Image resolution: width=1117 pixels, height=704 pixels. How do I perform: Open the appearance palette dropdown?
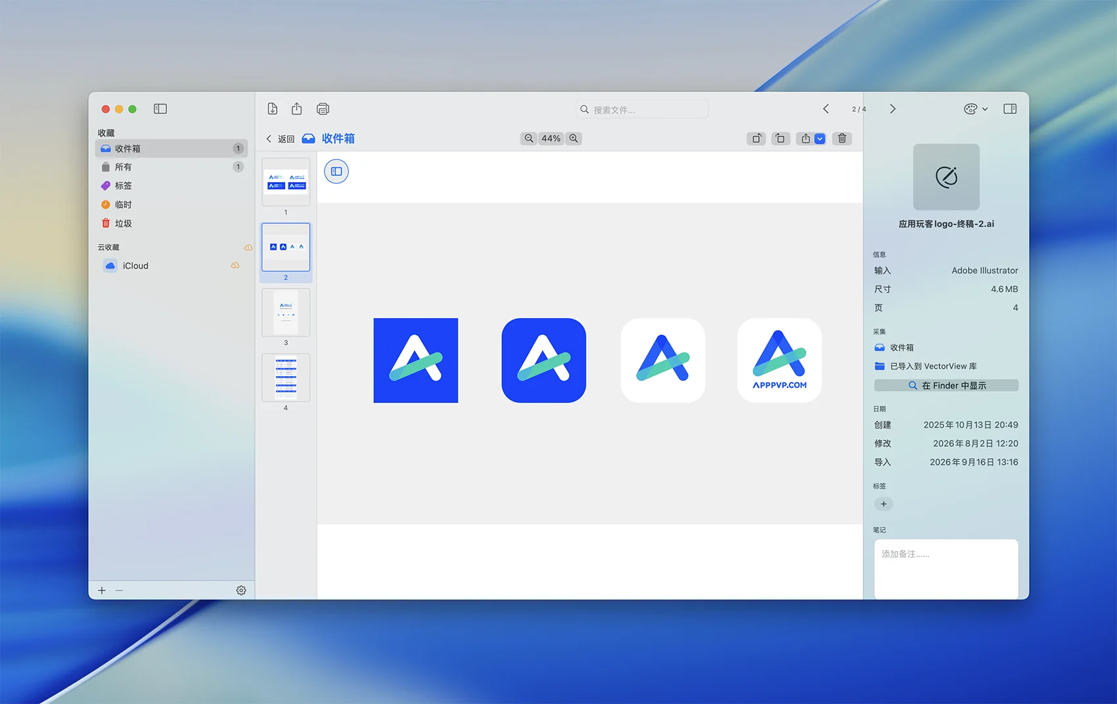[976, 109]
